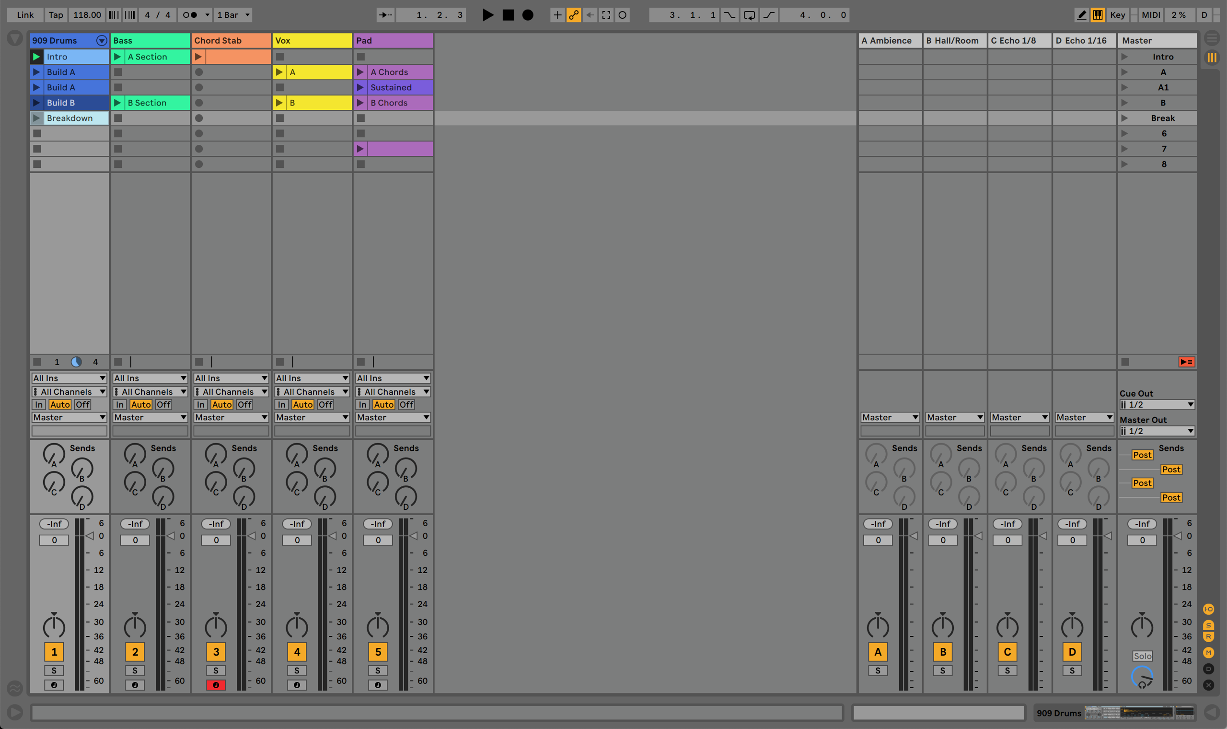Click the Link button
Image resolution: width=1227 pixels, height=729 pixels.
coord(25,15)
